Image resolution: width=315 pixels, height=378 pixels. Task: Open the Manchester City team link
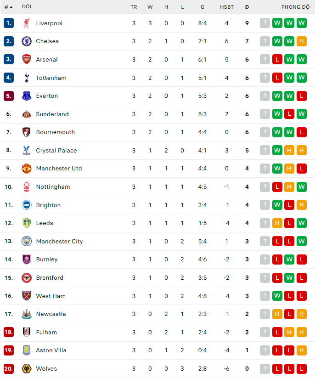click(60, 241)
